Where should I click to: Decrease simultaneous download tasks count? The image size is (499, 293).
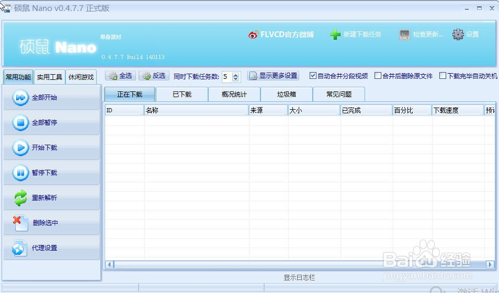tap(235, 79)
